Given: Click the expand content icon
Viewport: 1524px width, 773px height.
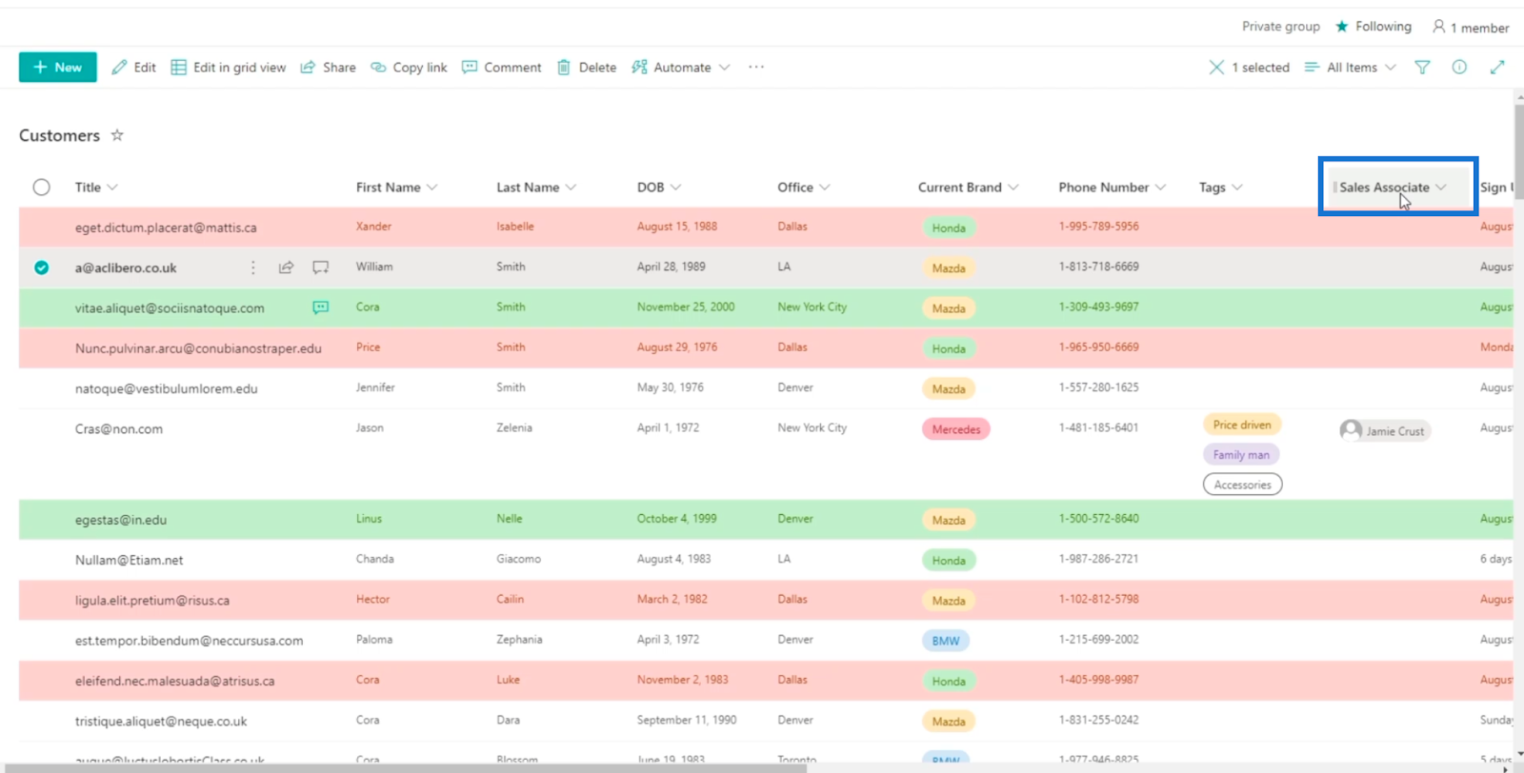Looking at the screenshot, I should pos(1497,68).
